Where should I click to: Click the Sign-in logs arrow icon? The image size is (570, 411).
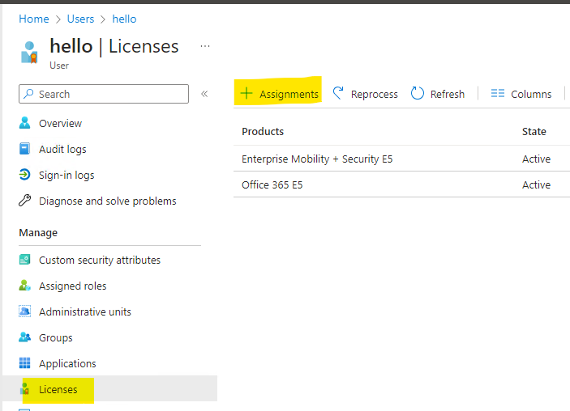(24, 175)
